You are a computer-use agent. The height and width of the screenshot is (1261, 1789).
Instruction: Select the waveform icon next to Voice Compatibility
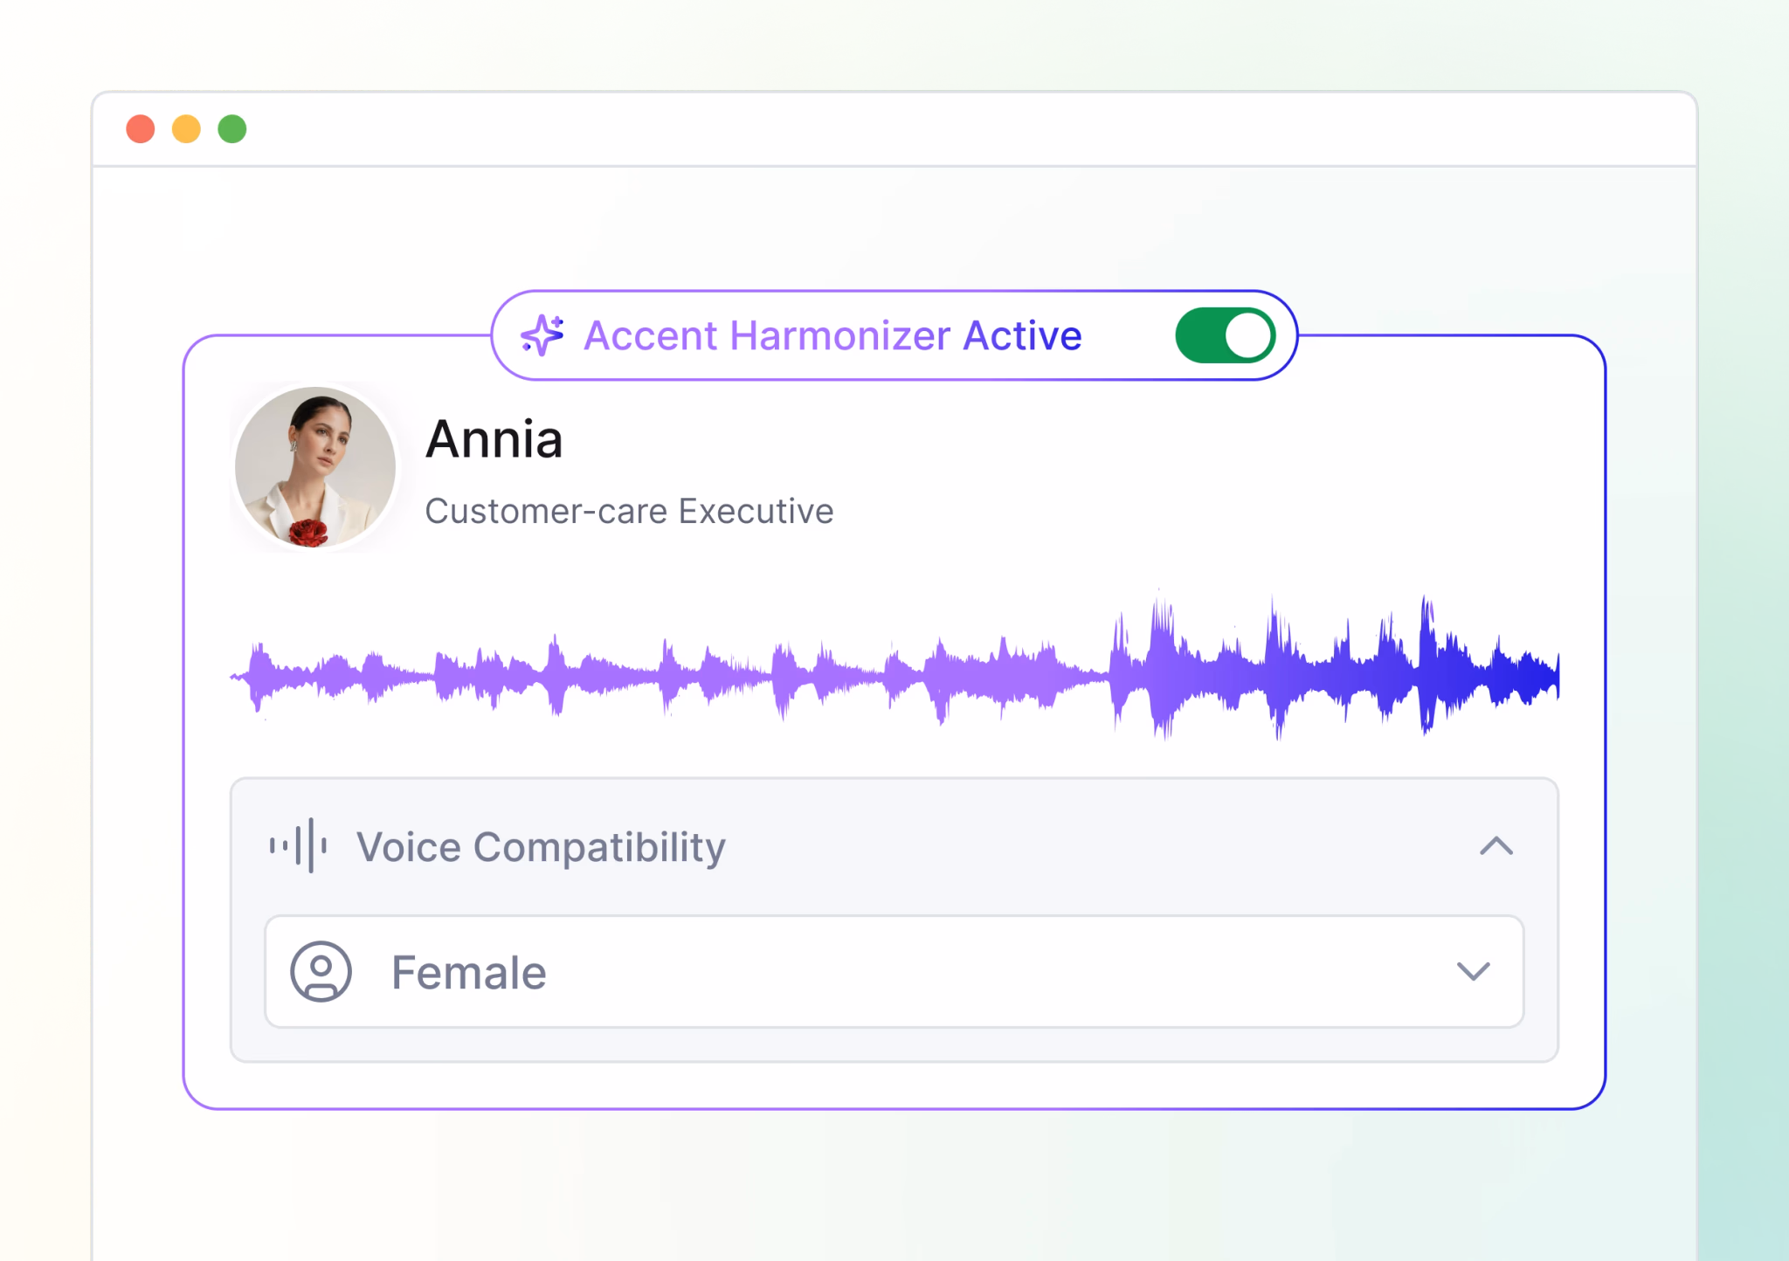tap(298, 845)
